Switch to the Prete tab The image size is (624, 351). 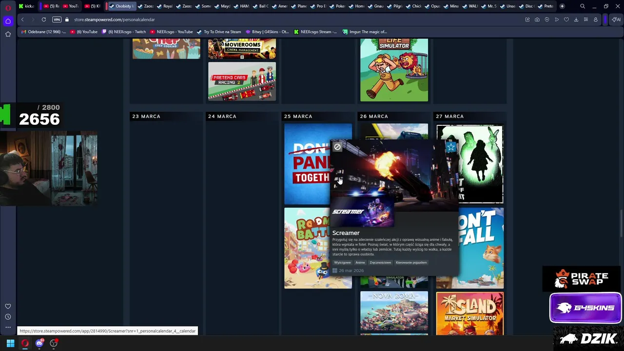tap(546, 6)
